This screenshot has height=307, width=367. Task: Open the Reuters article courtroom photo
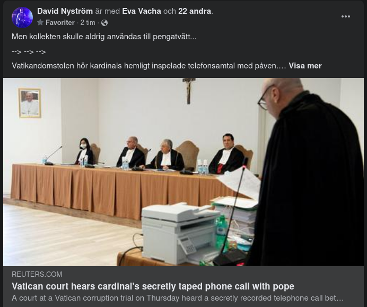183,172
